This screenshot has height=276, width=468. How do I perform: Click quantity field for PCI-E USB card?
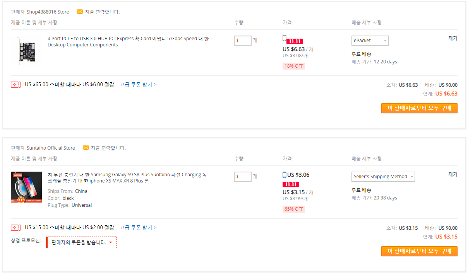point(243,41)
